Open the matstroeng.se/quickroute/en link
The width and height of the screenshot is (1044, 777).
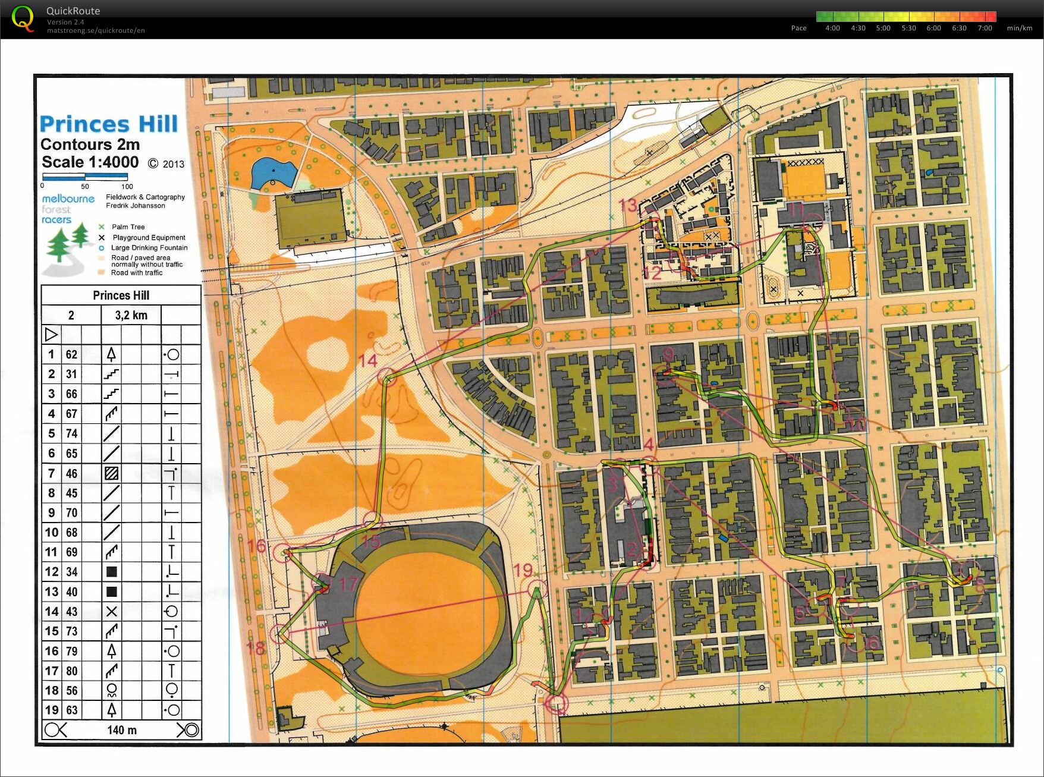click(x=96, y=30)
